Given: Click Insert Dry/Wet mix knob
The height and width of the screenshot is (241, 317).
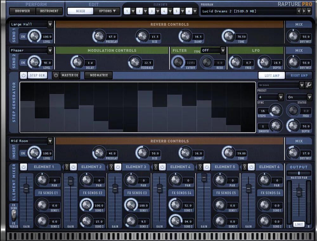Looking at the screenshot, I should 293,153.
